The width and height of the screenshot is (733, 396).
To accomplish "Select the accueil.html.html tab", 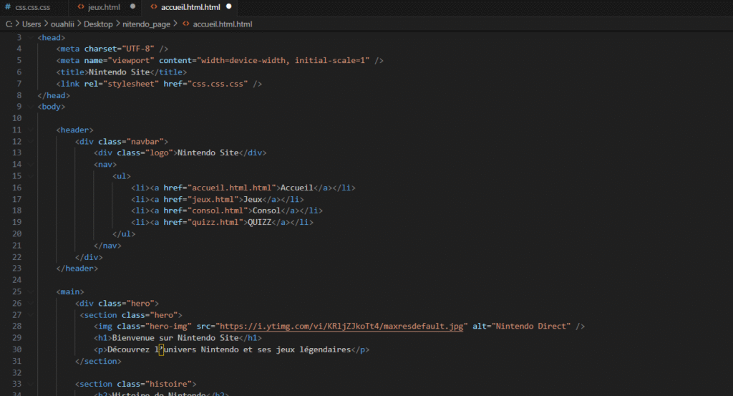I will [190, 6].
